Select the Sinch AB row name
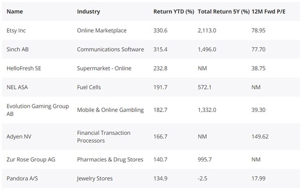The width and height of the screenshot is (303, 194). click(18, 50)
